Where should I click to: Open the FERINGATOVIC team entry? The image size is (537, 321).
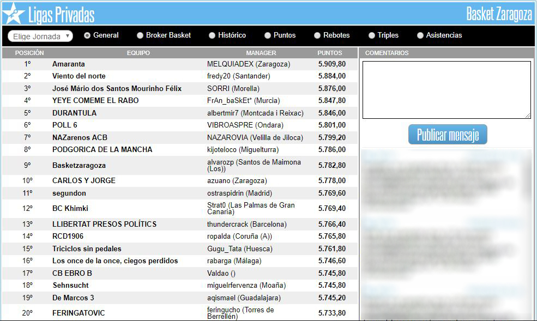pos(79,313)
